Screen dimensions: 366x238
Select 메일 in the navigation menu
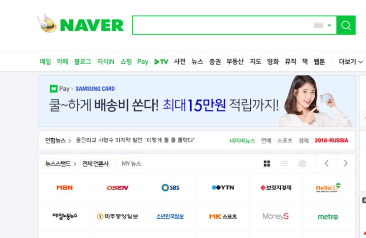click(45, 62)
